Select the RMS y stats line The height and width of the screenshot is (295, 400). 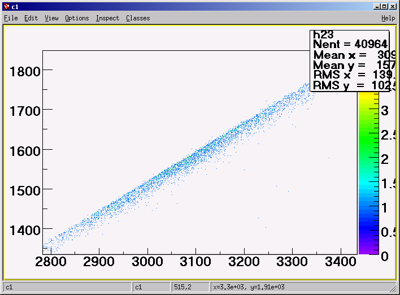(x=354, y=85)
